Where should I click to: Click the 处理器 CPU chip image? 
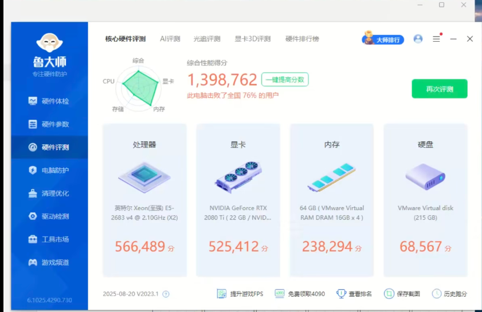click(144, 177)
